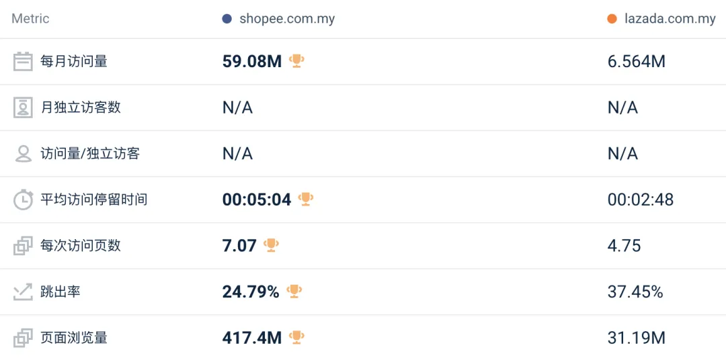The width and height of the screenshot is (726, 360).
Task: Click the Metric column header
Action: [x=30, y=19]
